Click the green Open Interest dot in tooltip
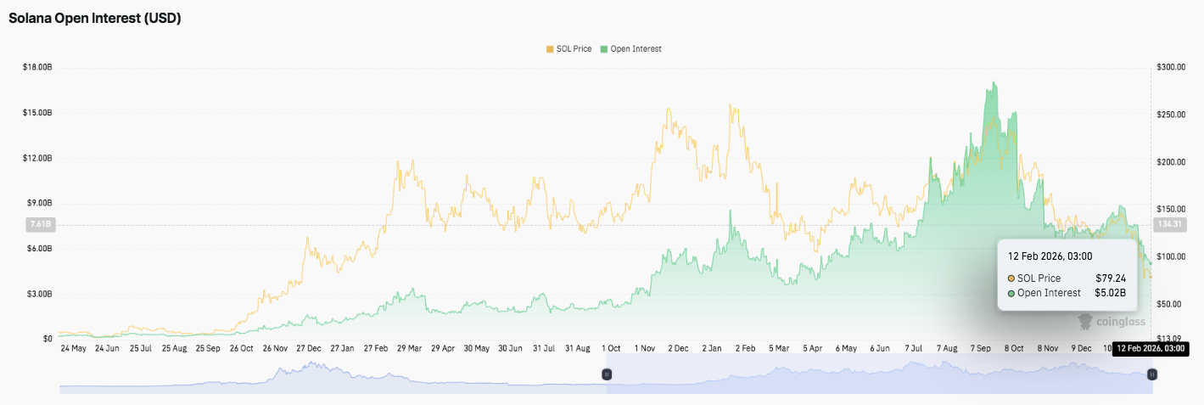Screen dimensions: 1204x405 [1011, 293]
